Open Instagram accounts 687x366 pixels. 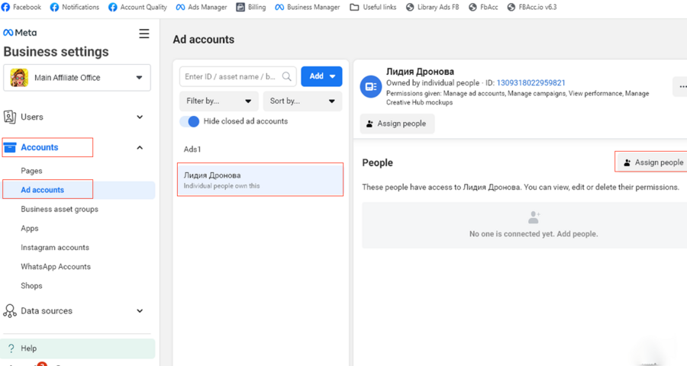(55, 247)
